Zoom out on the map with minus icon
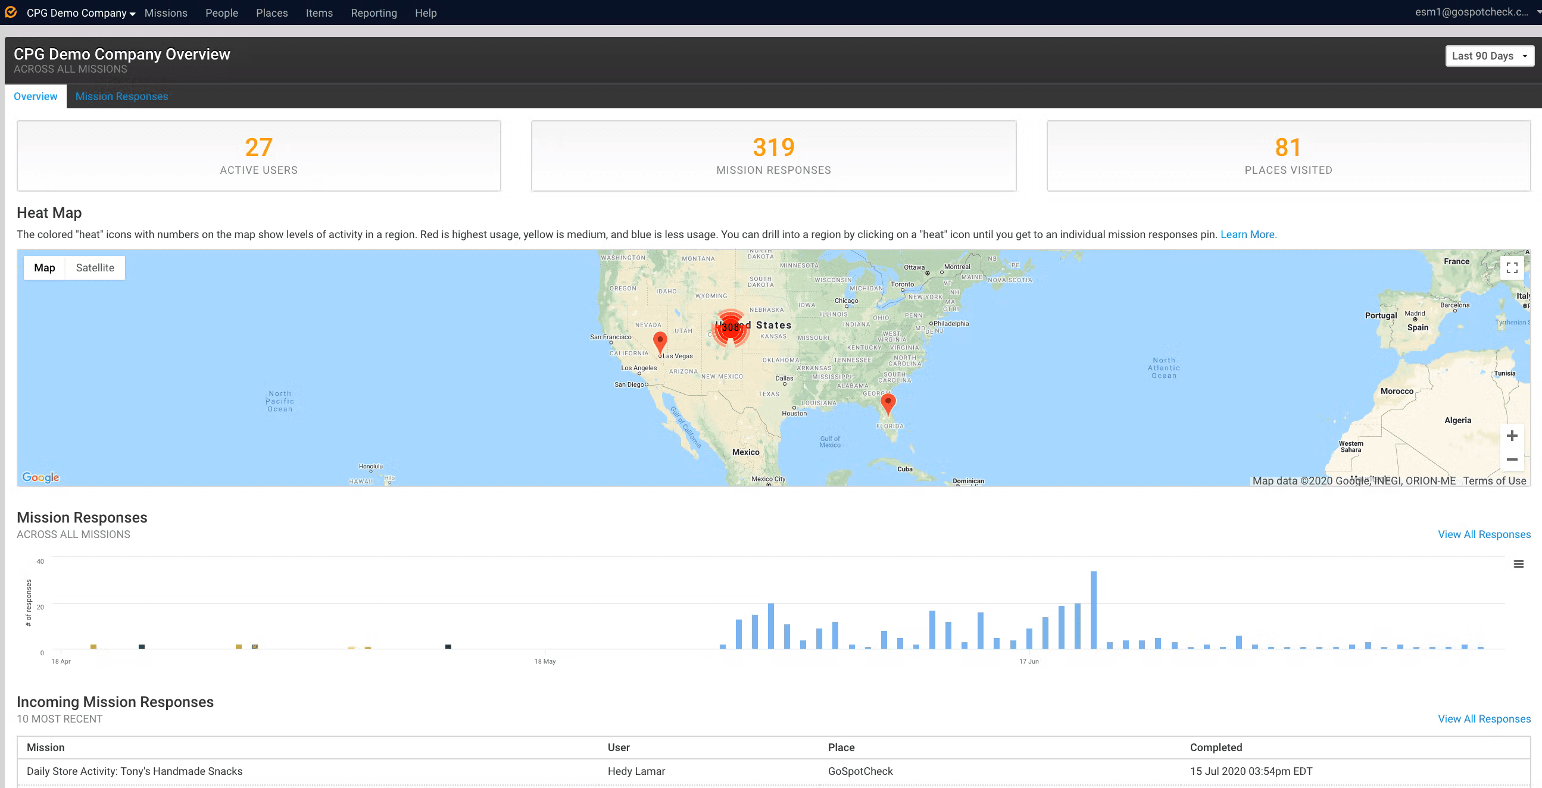1542x788 pixels. pos(1513,459)
